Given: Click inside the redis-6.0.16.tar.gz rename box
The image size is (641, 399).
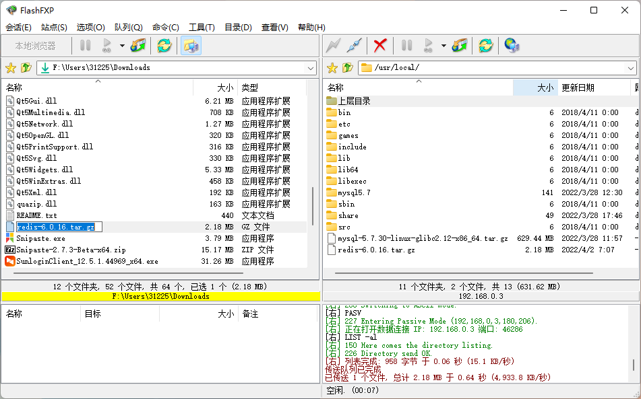Looking at the screenshot, I should (x=59, y=227).
